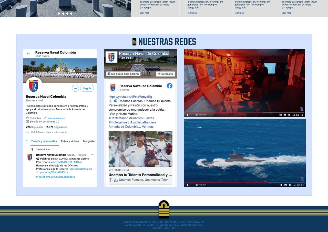Mute the top video's volume icon
Viewport: 328px width, 232px height.
click(x=197, y=115)
